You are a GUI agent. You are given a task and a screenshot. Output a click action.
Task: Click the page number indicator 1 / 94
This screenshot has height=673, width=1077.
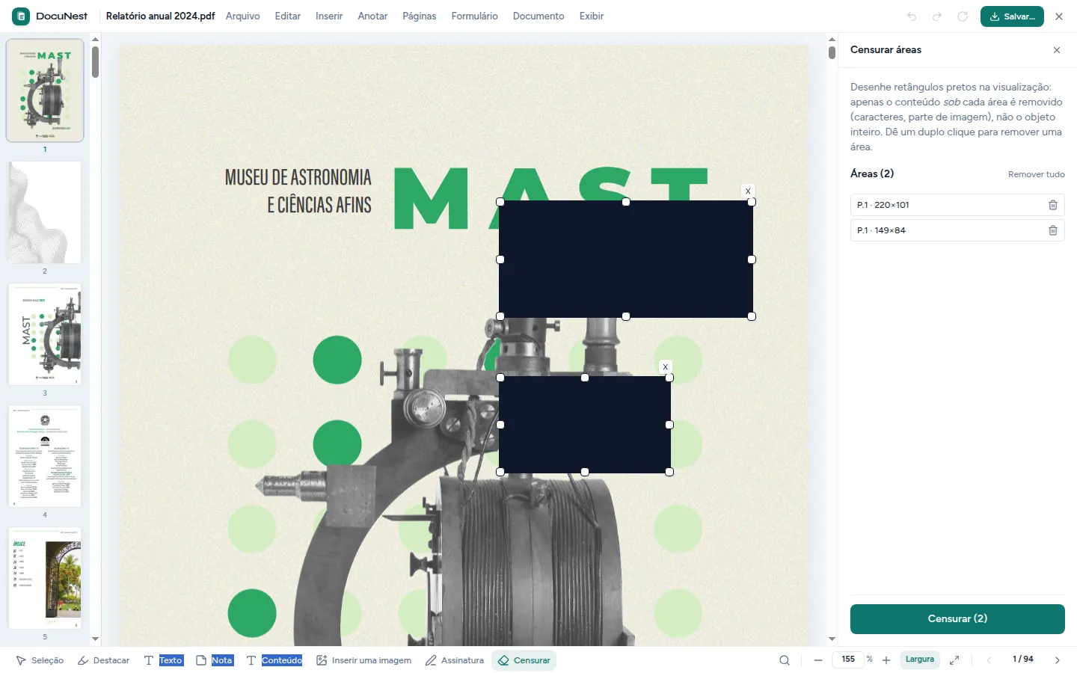(x=1022, y=660)
